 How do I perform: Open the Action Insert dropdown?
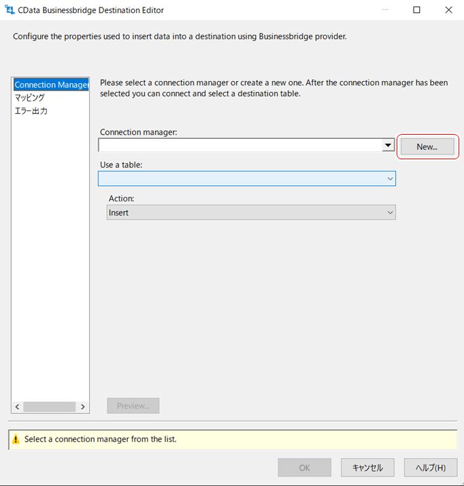[390, 212]
